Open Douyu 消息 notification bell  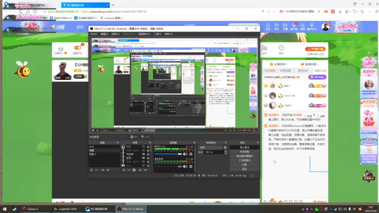(x=302, y=27)
